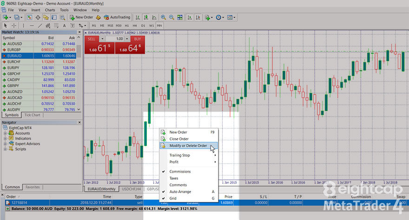
Task: Toggle auto scroll chart icon
Action: [x=190, y=18]
